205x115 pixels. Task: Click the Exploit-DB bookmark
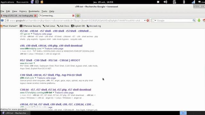[x=78, y=26]
